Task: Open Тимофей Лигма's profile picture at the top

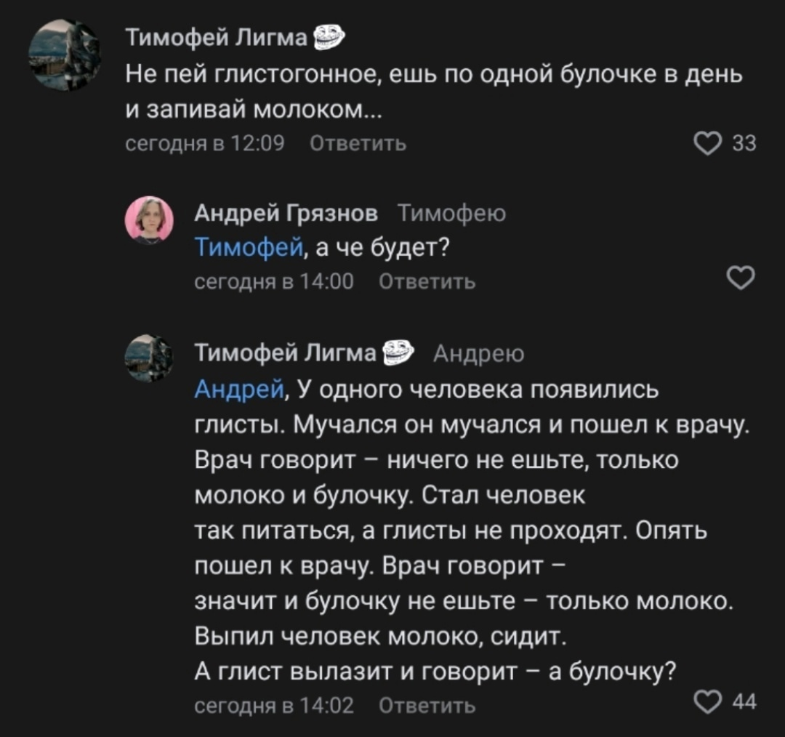Action: coord(63,55)
